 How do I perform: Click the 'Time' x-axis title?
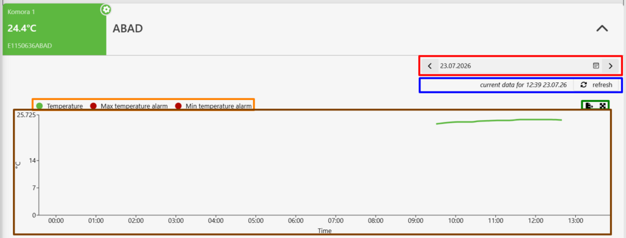pyautogui.click(x=325, y=231)
